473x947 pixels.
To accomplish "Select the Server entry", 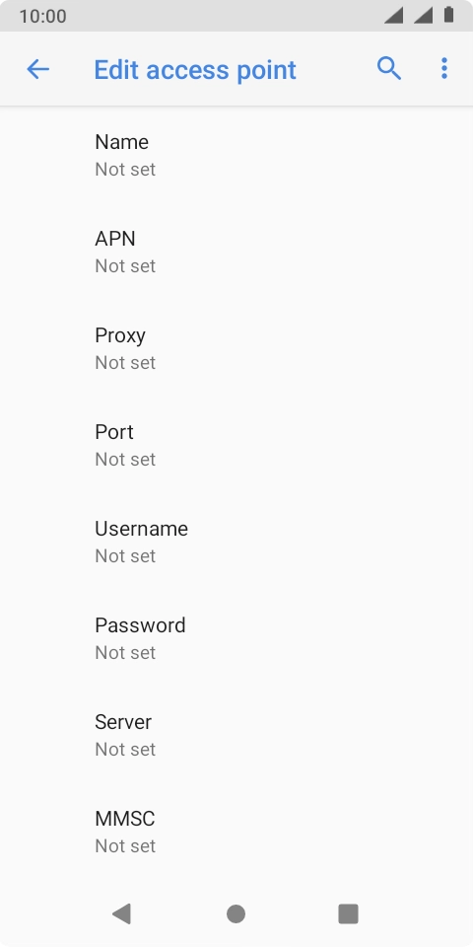I will [x=236, y=735].
